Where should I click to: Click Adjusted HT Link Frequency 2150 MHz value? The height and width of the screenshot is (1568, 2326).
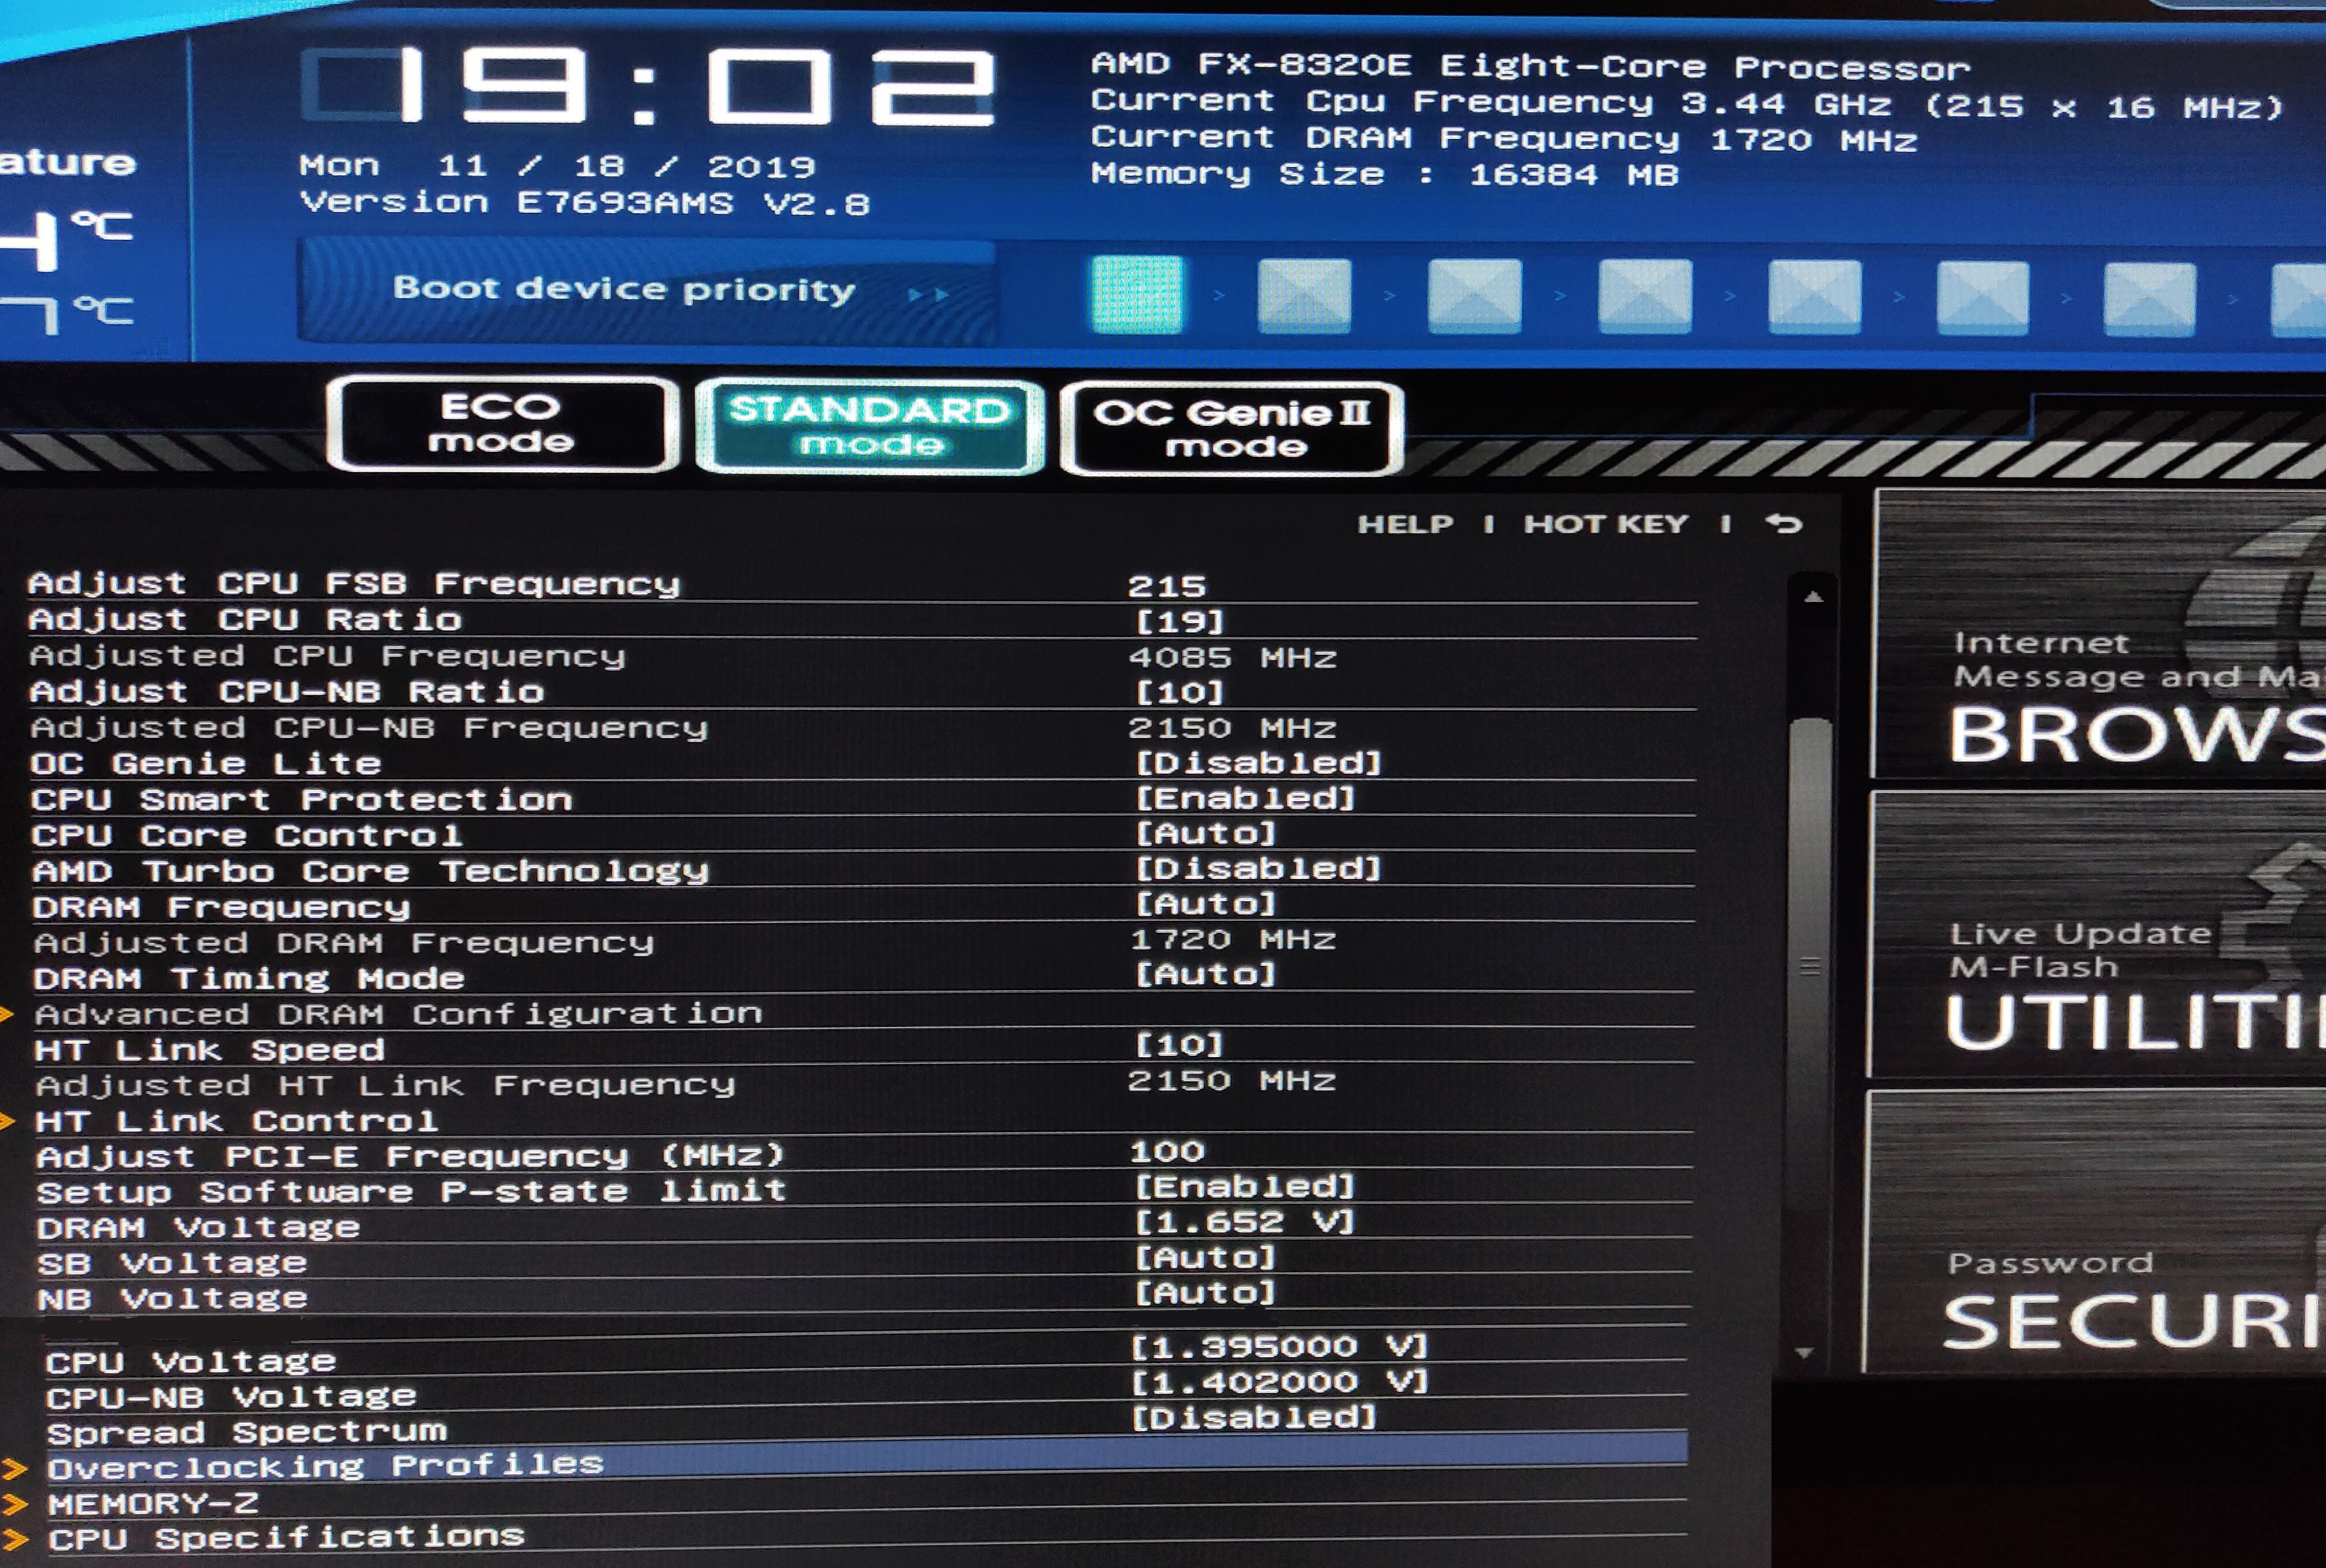1232,1080
